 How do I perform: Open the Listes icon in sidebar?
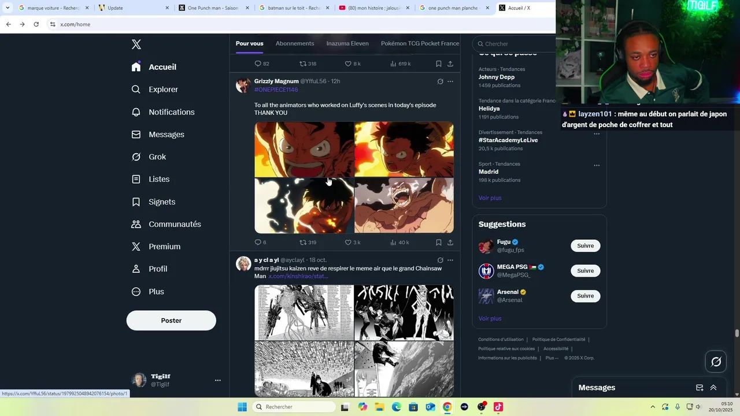[136, 179]
